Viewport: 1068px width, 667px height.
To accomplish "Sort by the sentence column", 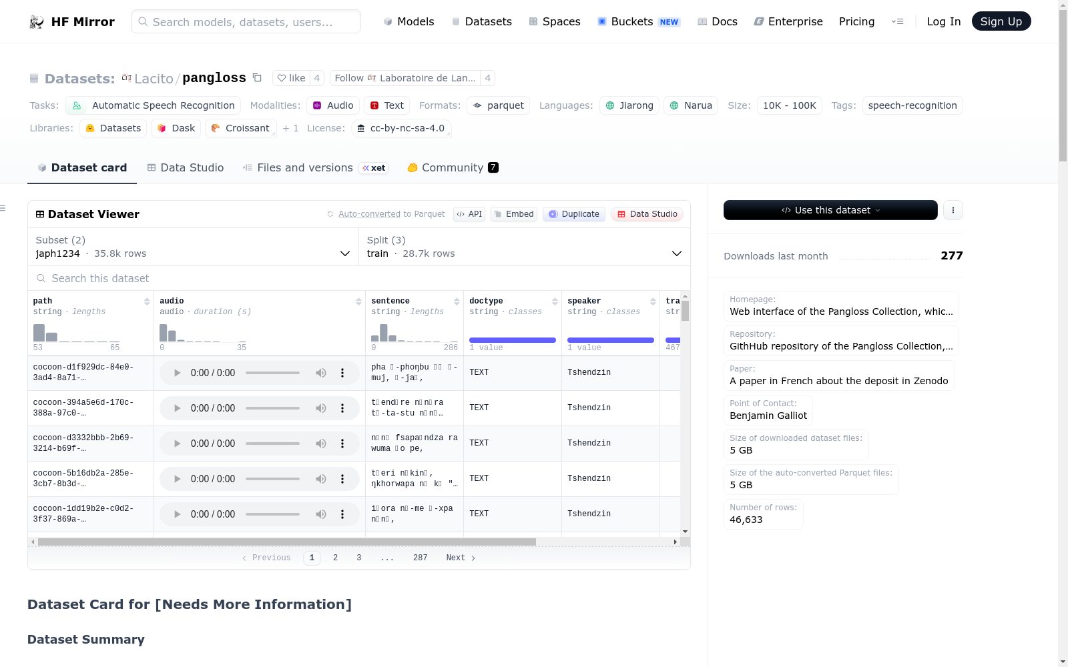I will [x=457, y=301].
